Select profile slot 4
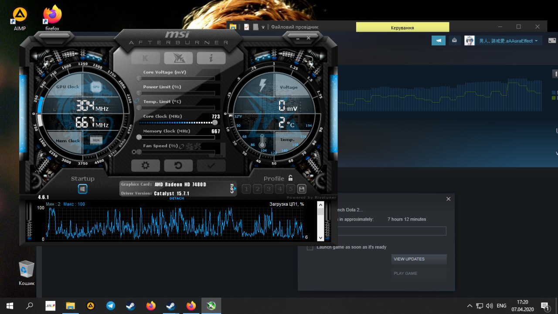This screenshot has width=558, height=314. pos(279,189)
